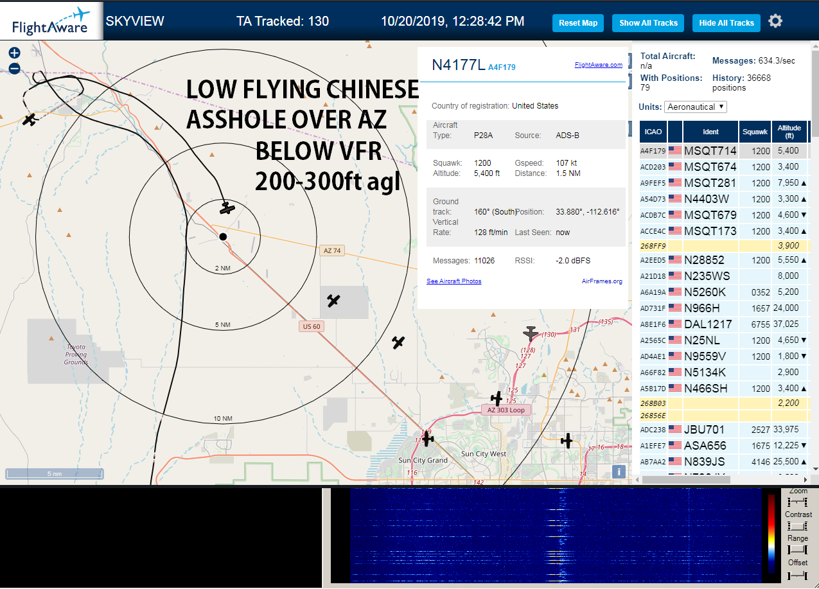Image resolution: width=819 pixels, height=589 pixels.
Task: Adjust the waterfall Range slider
Action: tap(797, 550)
